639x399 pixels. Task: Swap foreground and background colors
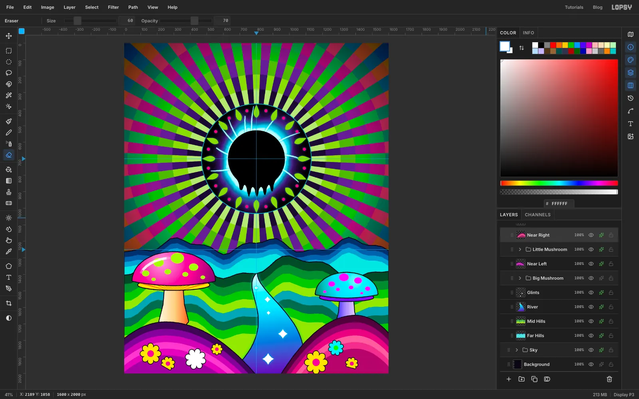pyautogui.click(x=521, y=48)
